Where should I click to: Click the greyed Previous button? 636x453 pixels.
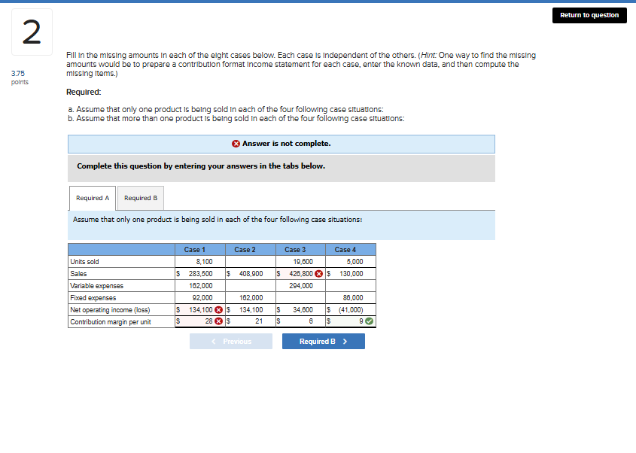(230, 341)
